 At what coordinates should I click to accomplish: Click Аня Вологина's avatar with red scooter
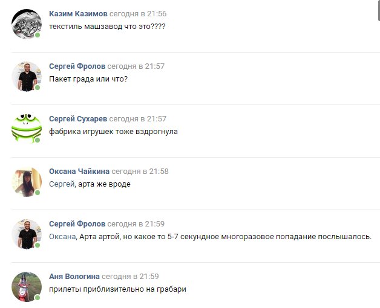click(27, 286)
